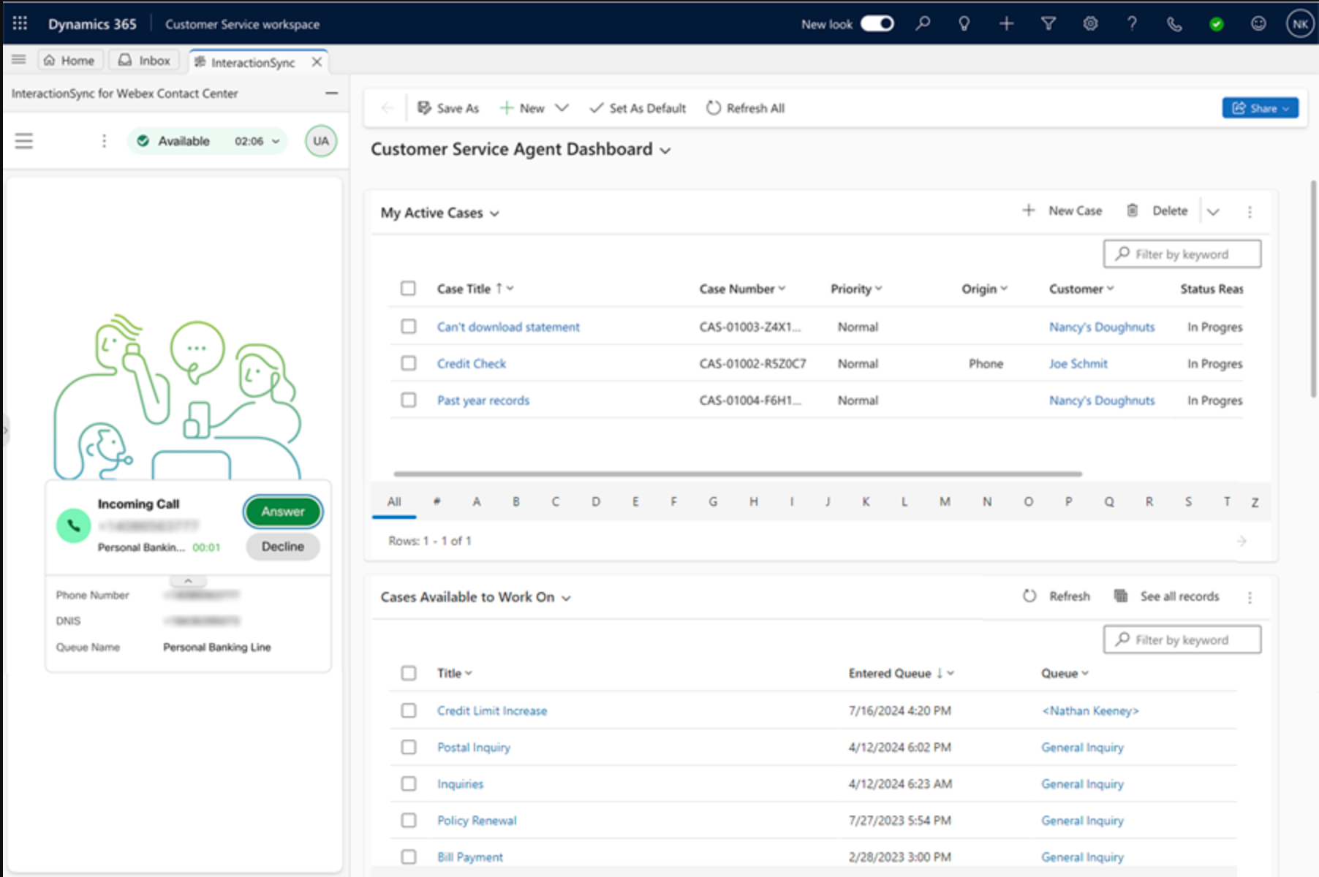Delete selected case
Viewport: 1319px width, 877px height.
1157,210
